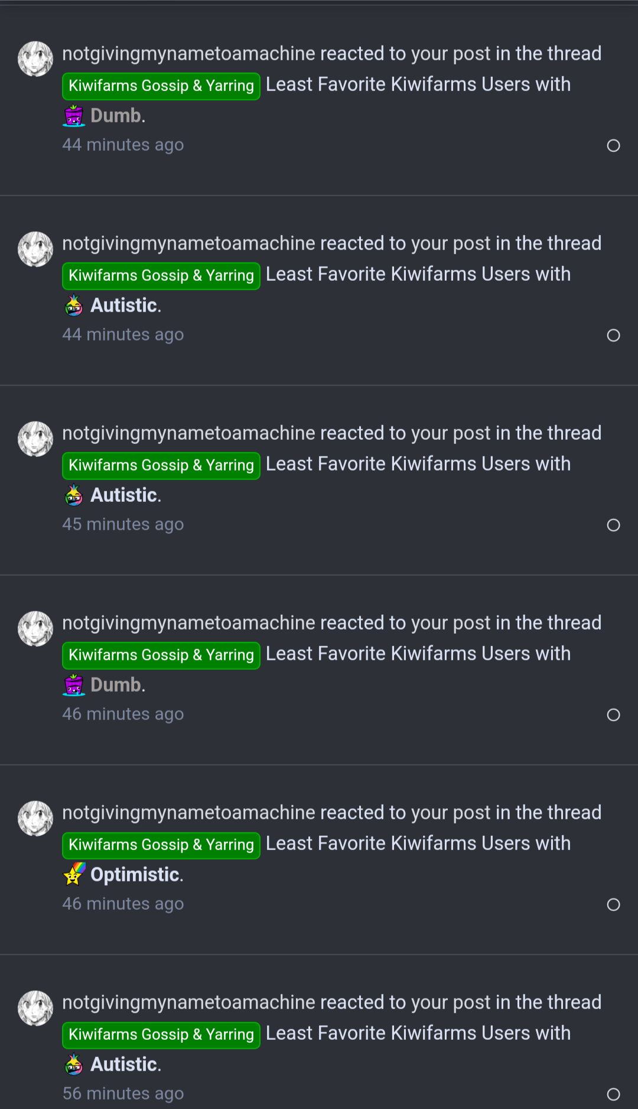Click the Optimistic star reaction icon
This screenshot has width=638, height=1109.
click(74, 874)
